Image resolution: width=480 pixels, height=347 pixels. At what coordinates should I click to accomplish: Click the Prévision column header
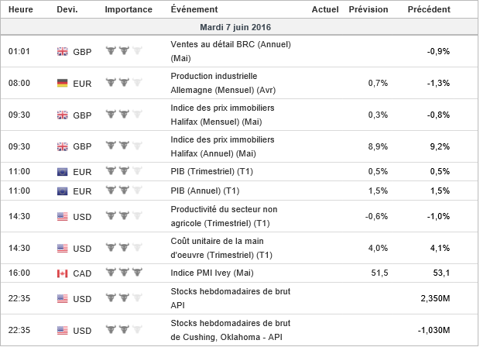(x=369, y=9)
